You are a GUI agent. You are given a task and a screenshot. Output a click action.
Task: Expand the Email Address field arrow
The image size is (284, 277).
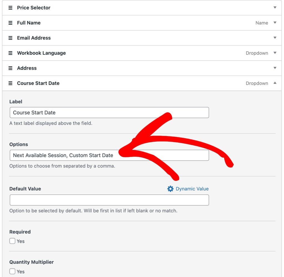coord(275,38)
